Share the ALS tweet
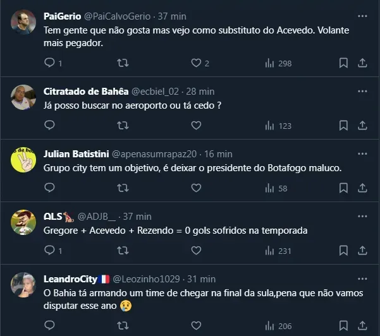 click(x=362, y=251)
